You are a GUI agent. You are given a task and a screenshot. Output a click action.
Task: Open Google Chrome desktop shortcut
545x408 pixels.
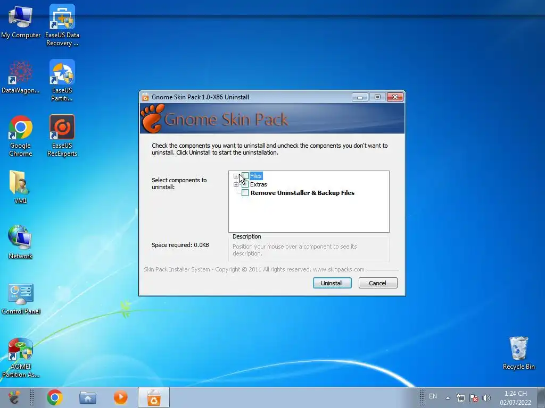point(21,135)
